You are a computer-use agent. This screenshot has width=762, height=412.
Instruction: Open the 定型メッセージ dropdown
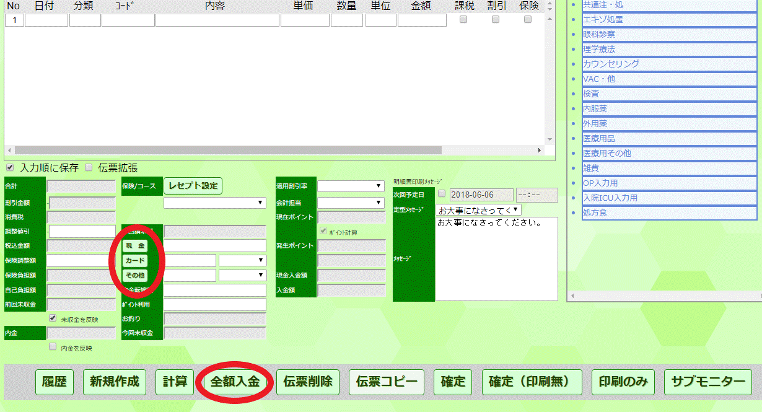(478, 210)
